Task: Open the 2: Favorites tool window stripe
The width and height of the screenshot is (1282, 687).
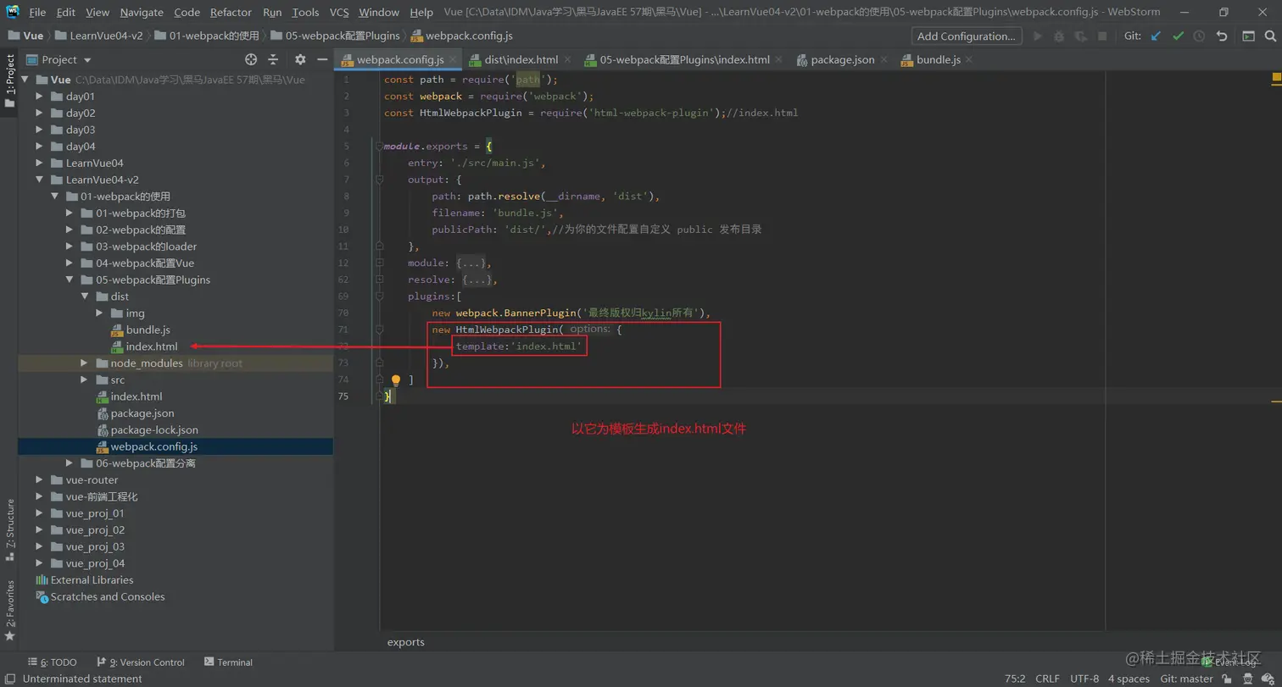Action: click(9, 610)
